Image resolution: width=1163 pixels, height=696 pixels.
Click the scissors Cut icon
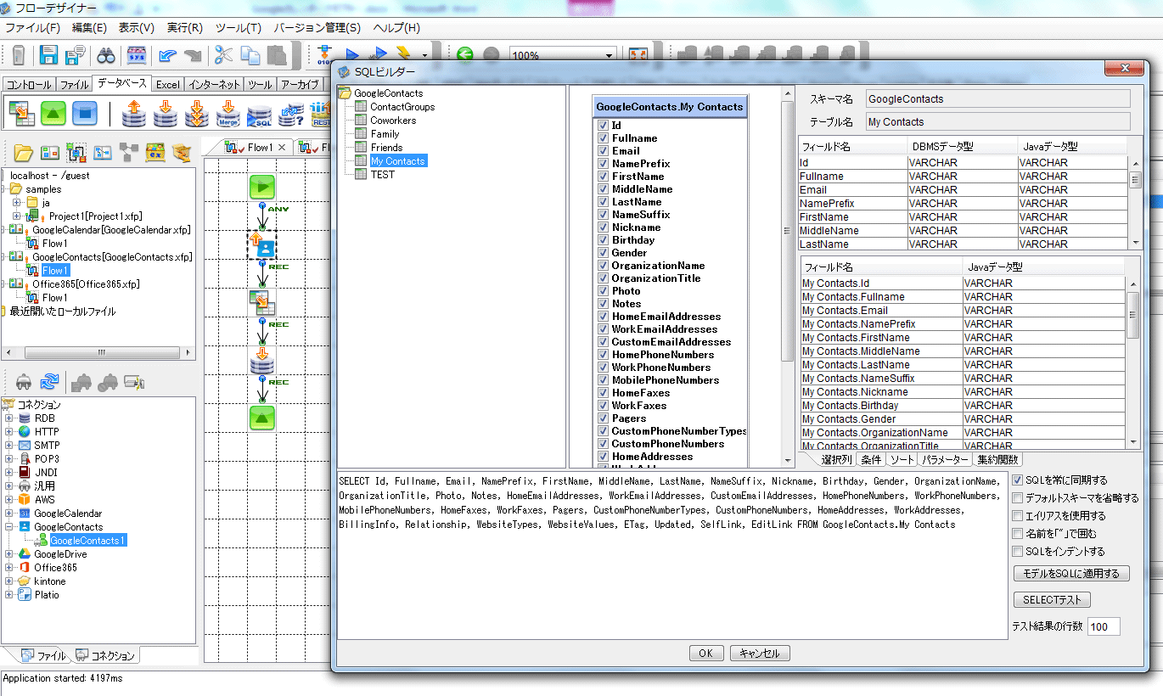pos(223,56)
